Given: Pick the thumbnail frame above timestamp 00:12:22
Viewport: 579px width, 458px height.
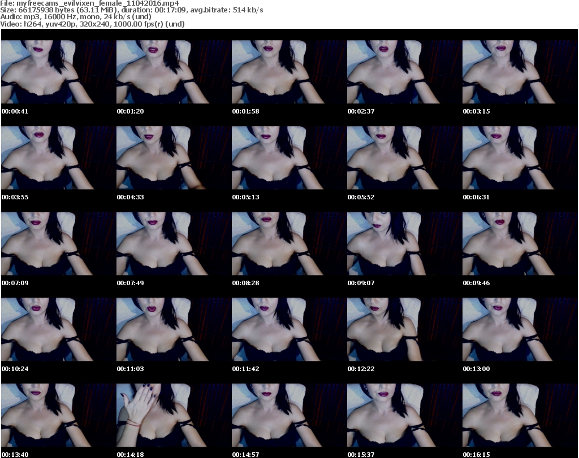Looking at the screenshot, I should (x=404, y=330).
